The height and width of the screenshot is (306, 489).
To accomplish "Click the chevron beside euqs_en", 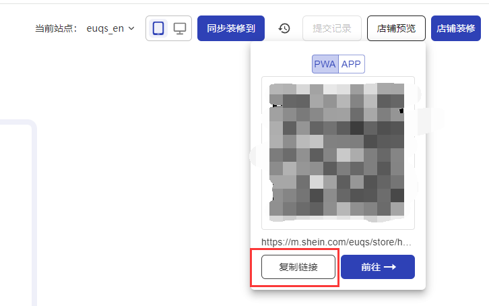I will (131, 28).
